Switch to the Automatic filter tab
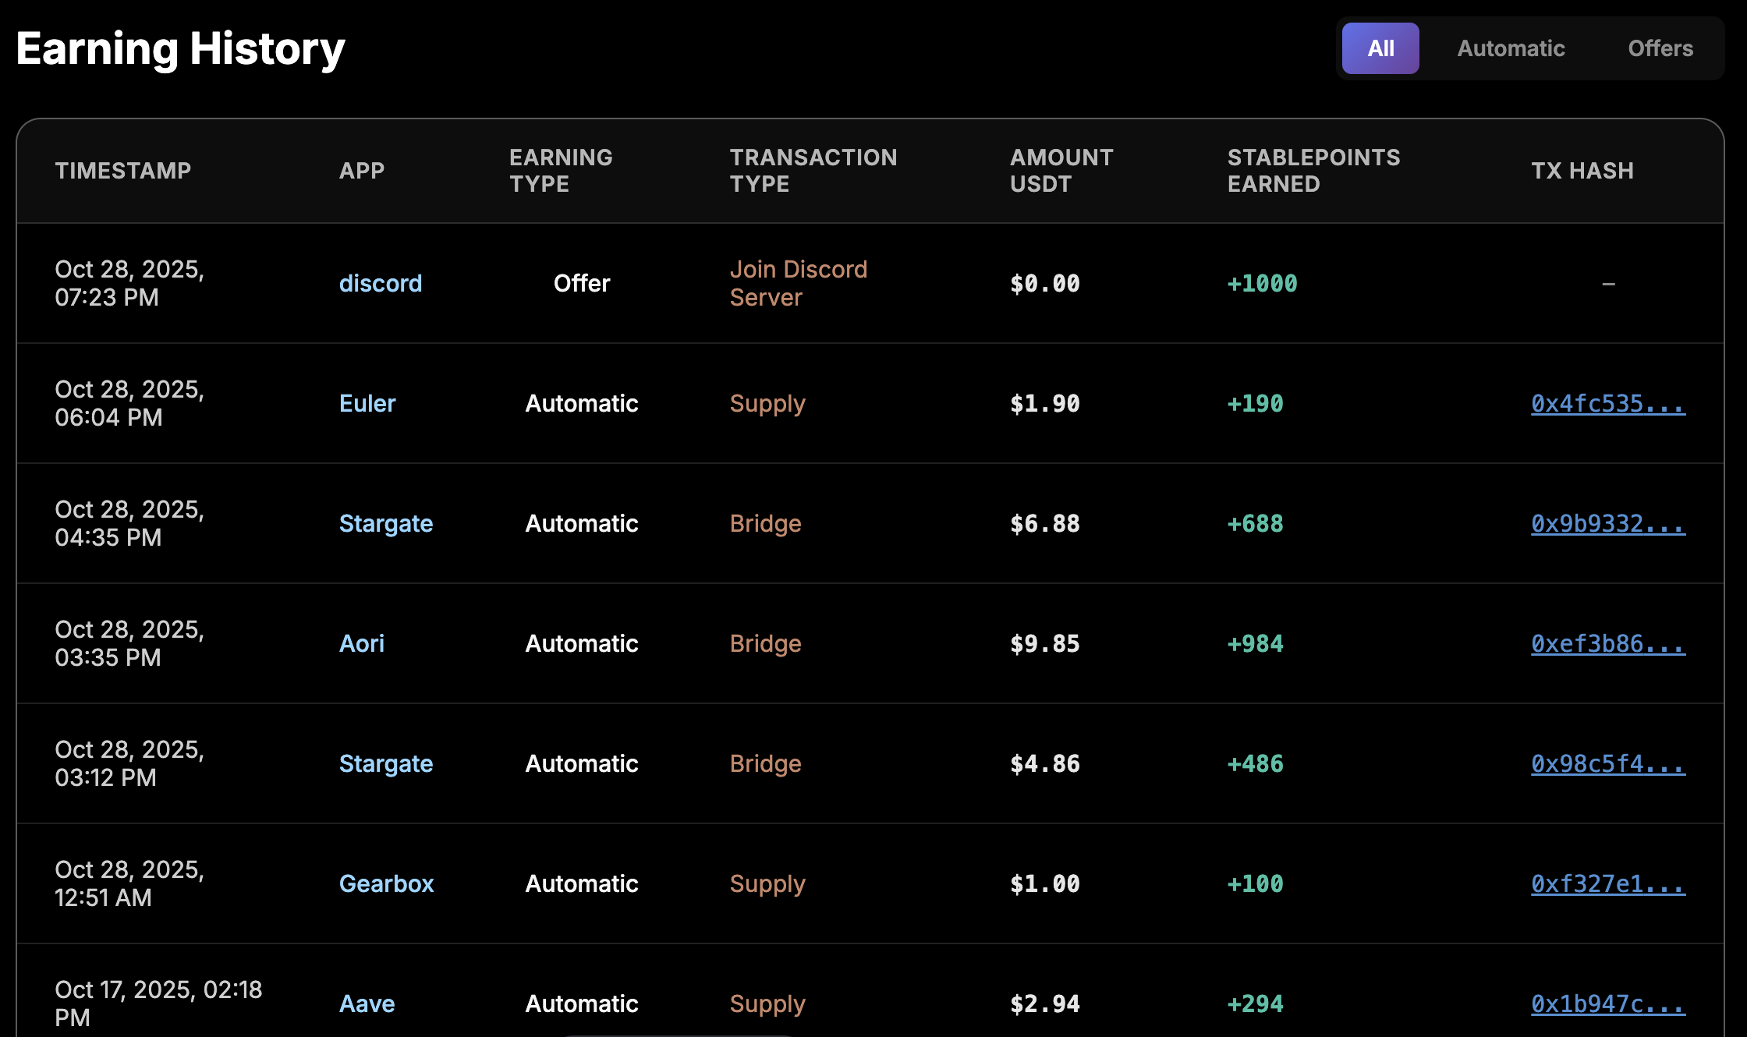The image size is (1747, 1037). [1510, 48]
